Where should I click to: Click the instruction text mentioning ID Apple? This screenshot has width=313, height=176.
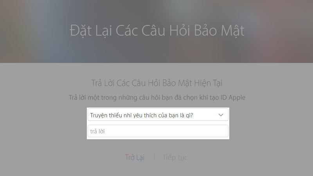click(157, 97)
